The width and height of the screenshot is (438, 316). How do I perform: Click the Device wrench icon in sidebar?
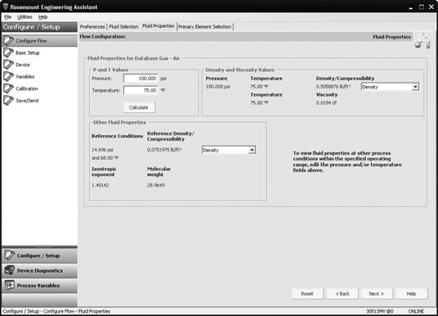click(8, 65)
